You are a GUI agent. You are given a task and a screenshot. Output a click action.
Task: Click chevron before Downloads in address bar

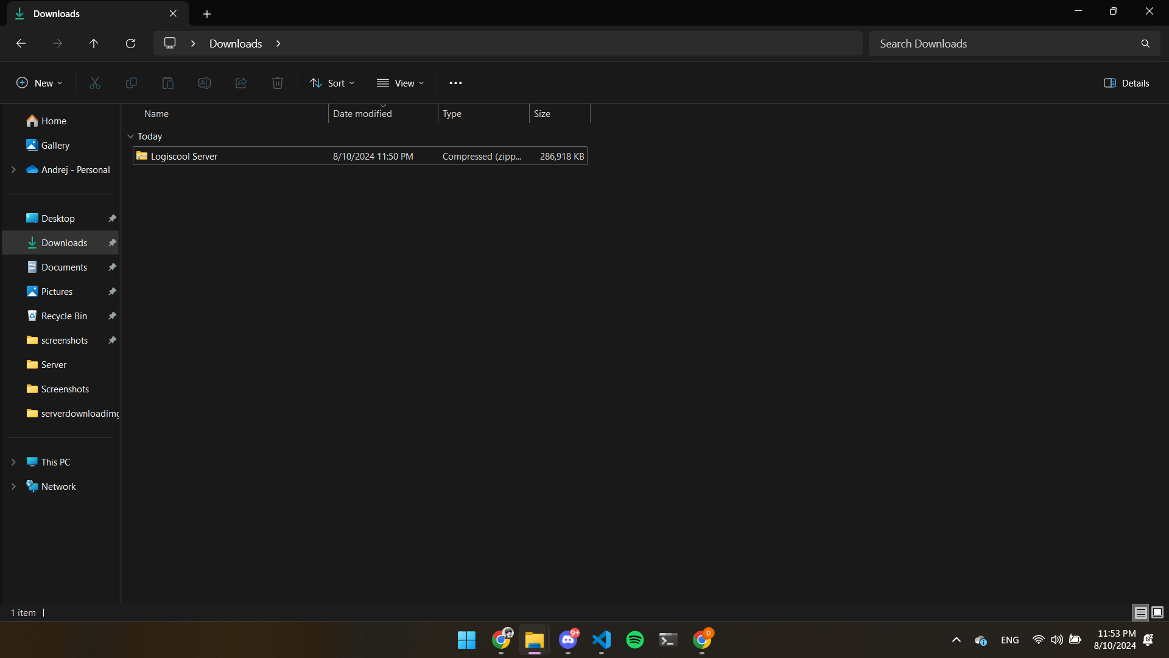tap(193, 43)
